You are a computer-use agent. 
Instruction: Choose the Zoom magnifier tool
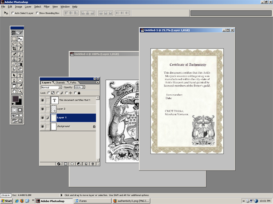coord(20,91)
